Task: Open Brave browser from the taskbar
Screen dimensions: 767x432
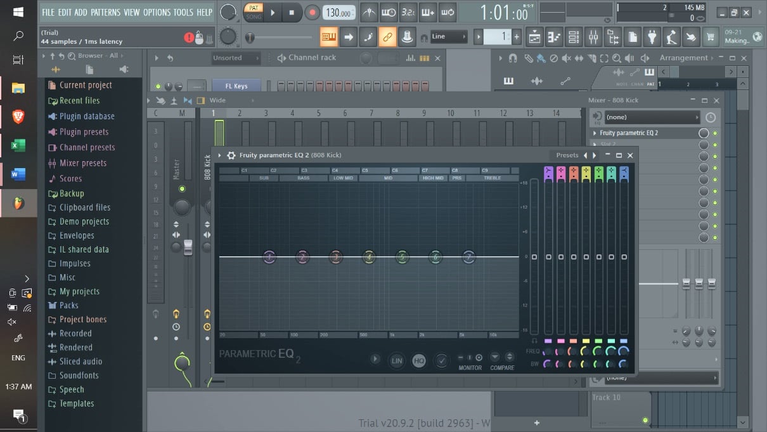Action: point(18,117)
